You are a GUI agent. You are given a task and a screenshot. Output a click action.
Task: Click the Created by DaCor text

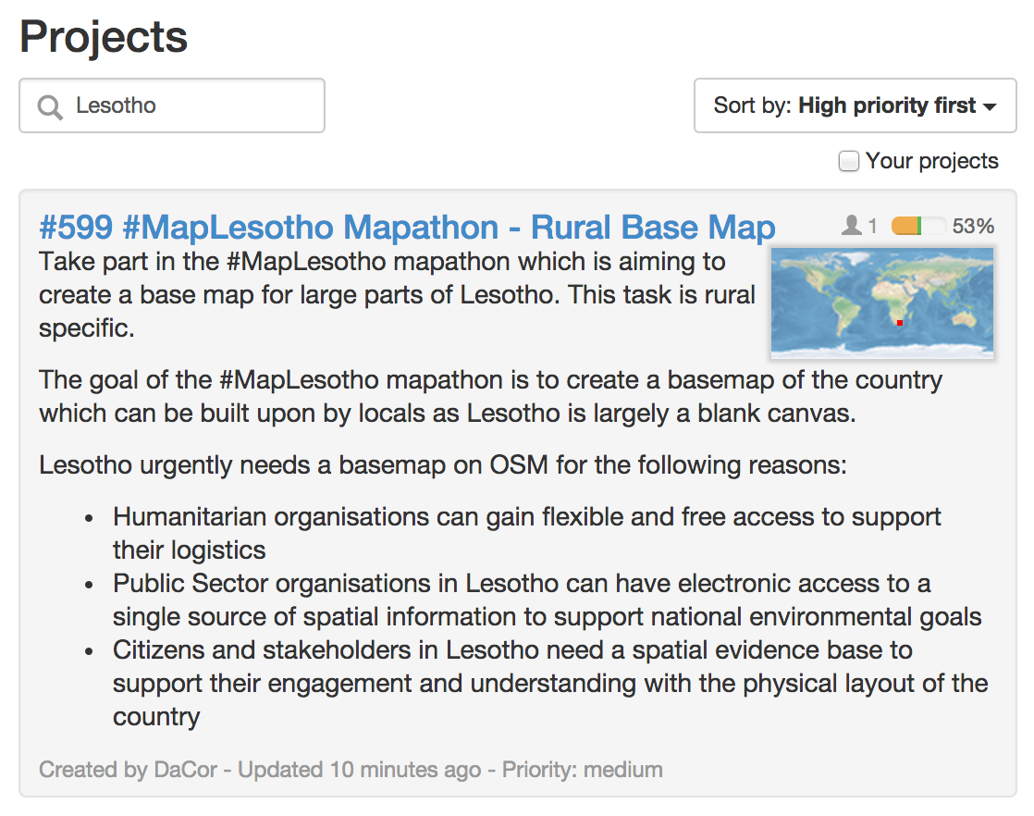pyautogui.click(x=128, y=770)
